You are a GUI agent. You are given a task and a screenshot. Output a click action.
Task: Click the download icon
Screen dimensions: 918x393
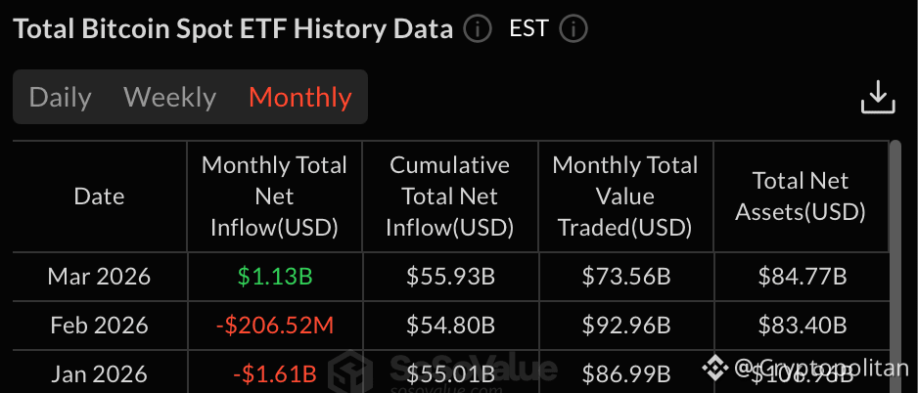tap(878, 98)
